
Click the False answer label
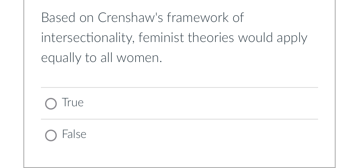click(x=74, y=134)
